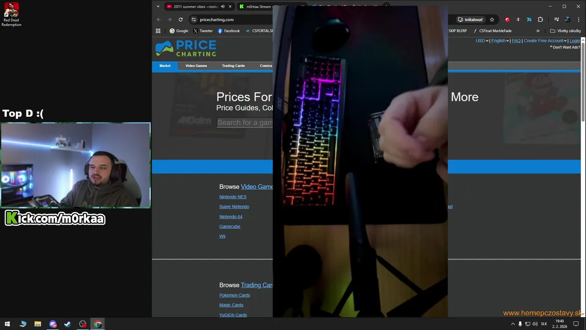
Task: Open Všetky záložky bookmarks folder
Action: [x=565, y=31]
